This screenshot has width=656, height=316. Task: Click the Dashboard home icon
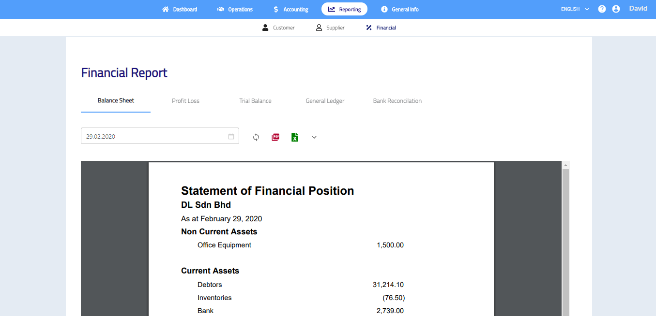coord(166,9)
